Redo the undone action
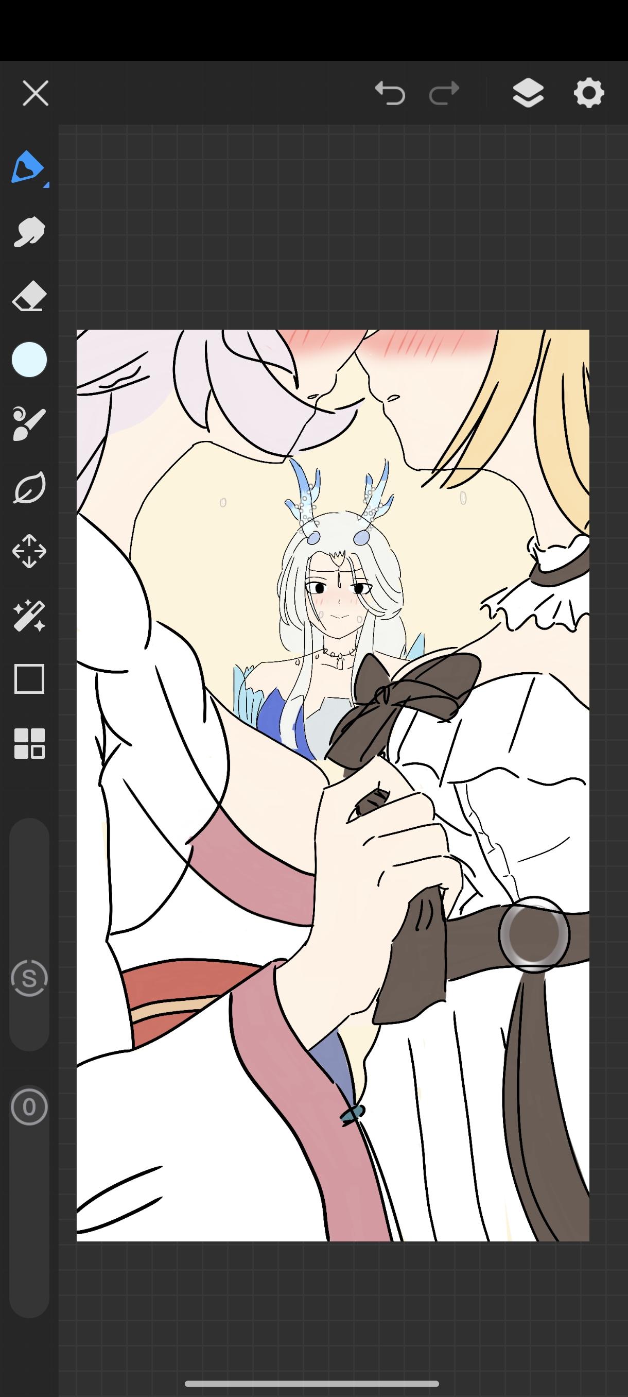 pos(444,93)
